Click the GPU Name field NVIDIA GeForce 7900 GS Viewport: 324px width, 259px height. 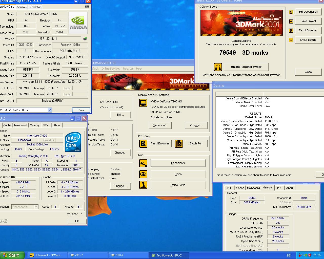(x=41, y=14)
